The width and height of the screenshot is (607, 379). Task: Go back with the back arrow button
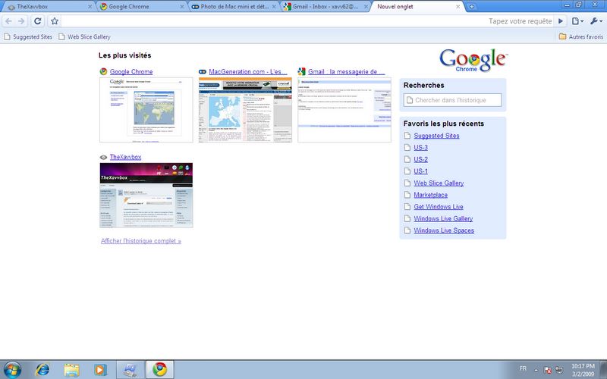point(8,21)
